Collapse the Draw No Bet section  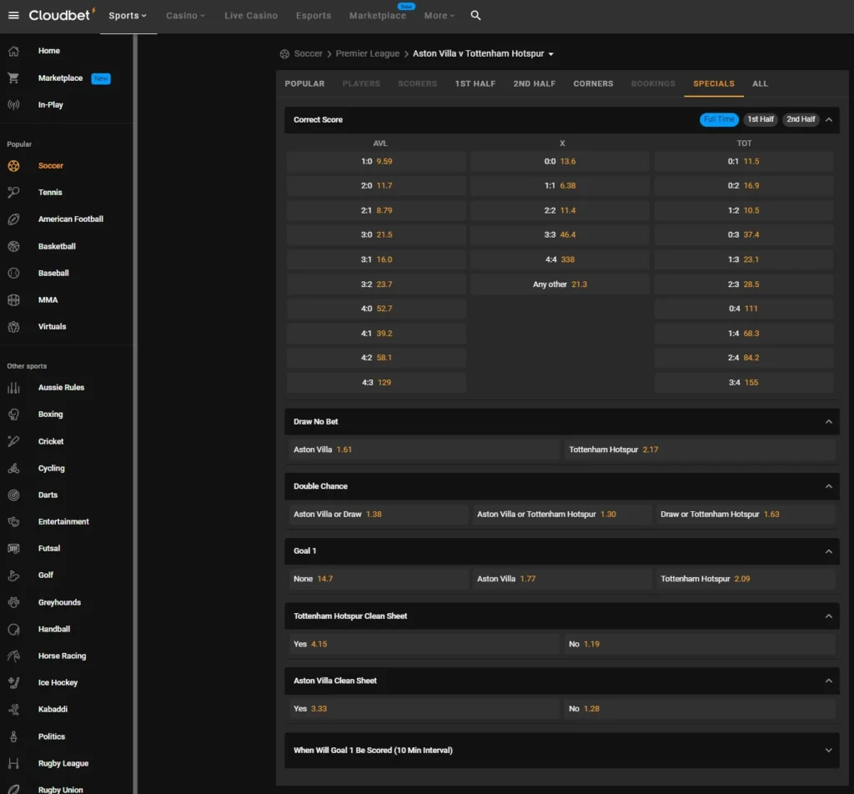pos(828,421)
